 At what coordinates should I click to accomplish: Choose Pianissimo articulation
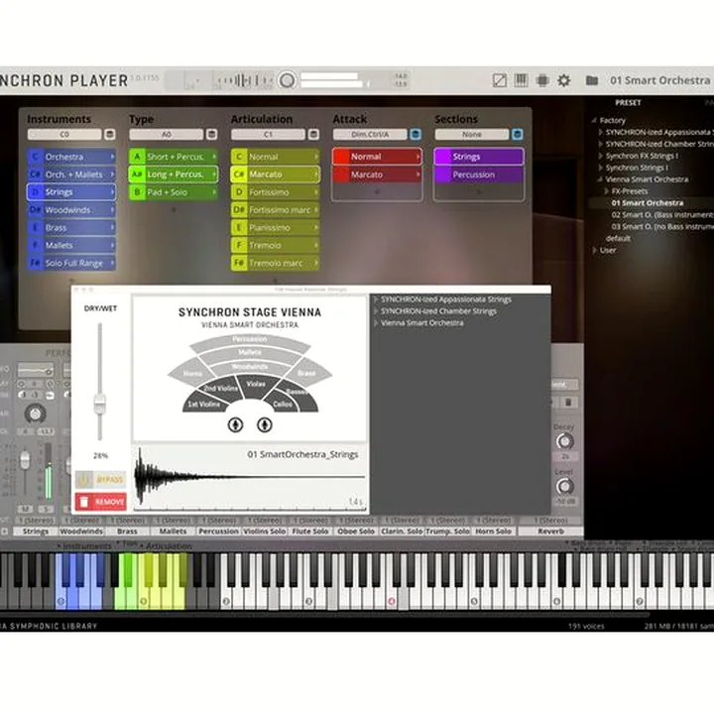(x=275, y=228)
